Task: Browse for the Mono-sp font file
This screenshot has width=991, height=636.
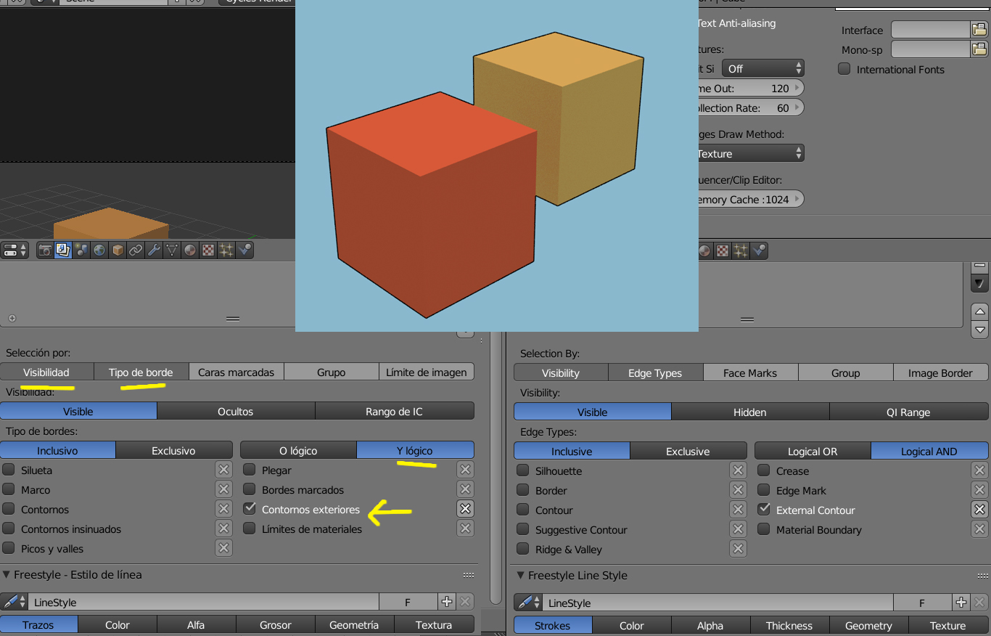Action: 979,49
